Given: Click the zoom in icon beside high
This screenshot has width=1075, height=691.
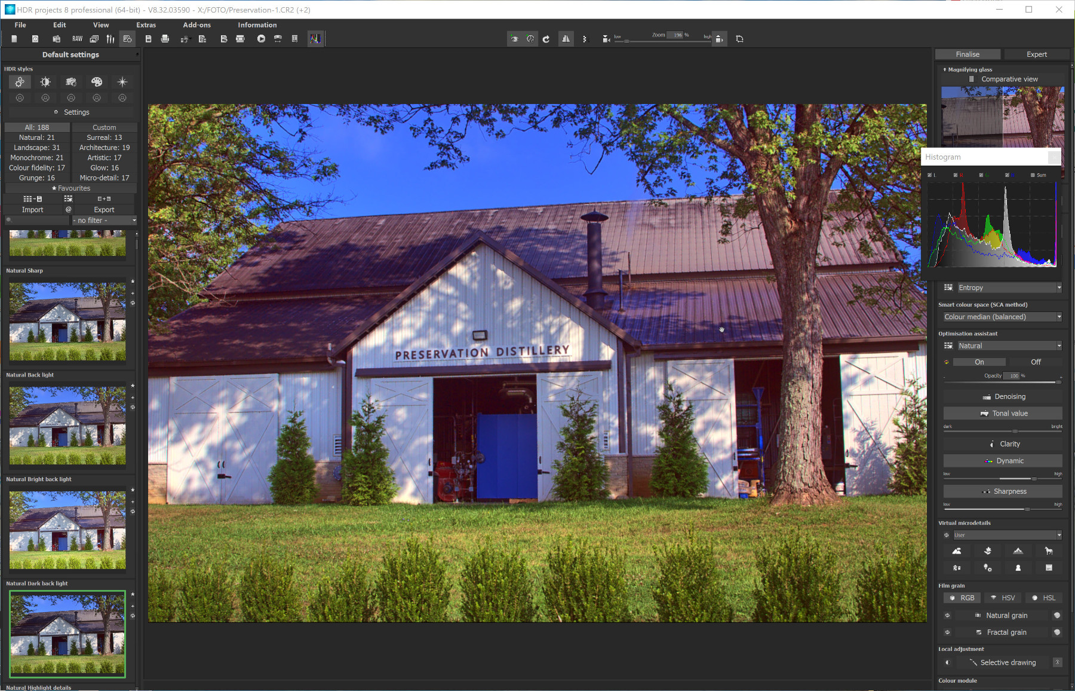Looking at the screenshot, I should click(719, 39).
